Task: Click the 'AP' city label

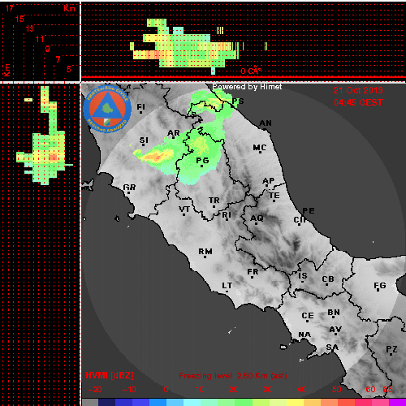Action: (x=269, y=180)
